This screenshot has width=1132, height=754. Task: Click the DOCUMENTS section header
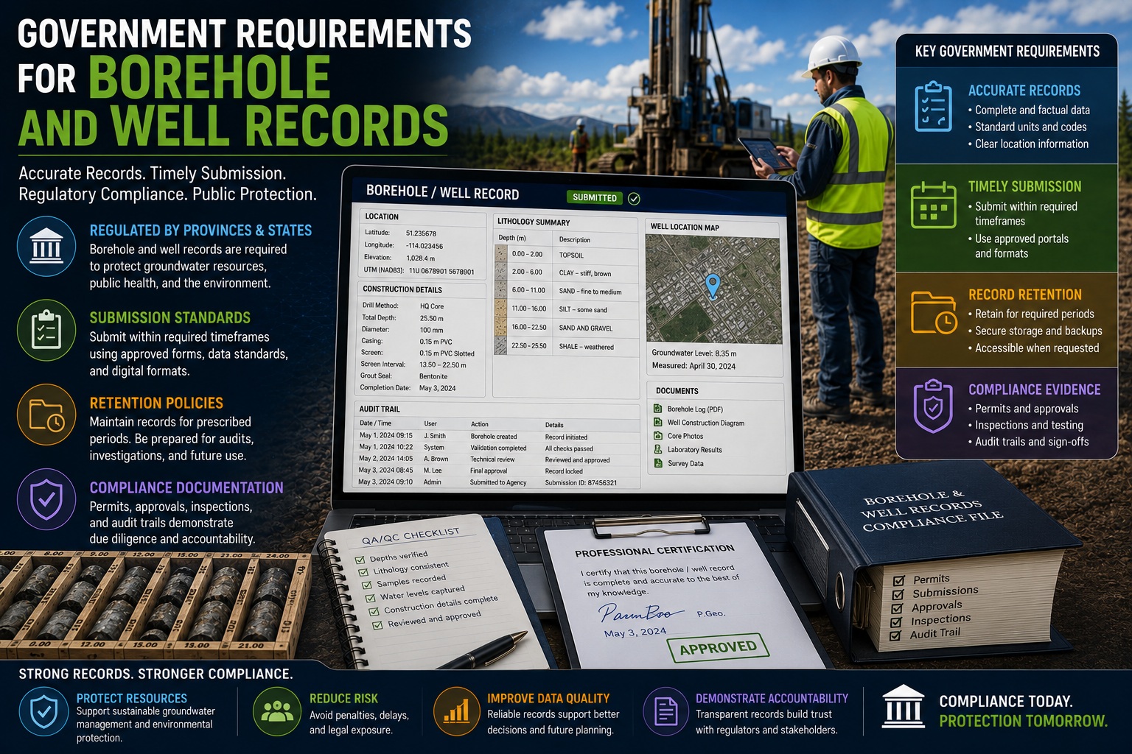coord(677,391)
